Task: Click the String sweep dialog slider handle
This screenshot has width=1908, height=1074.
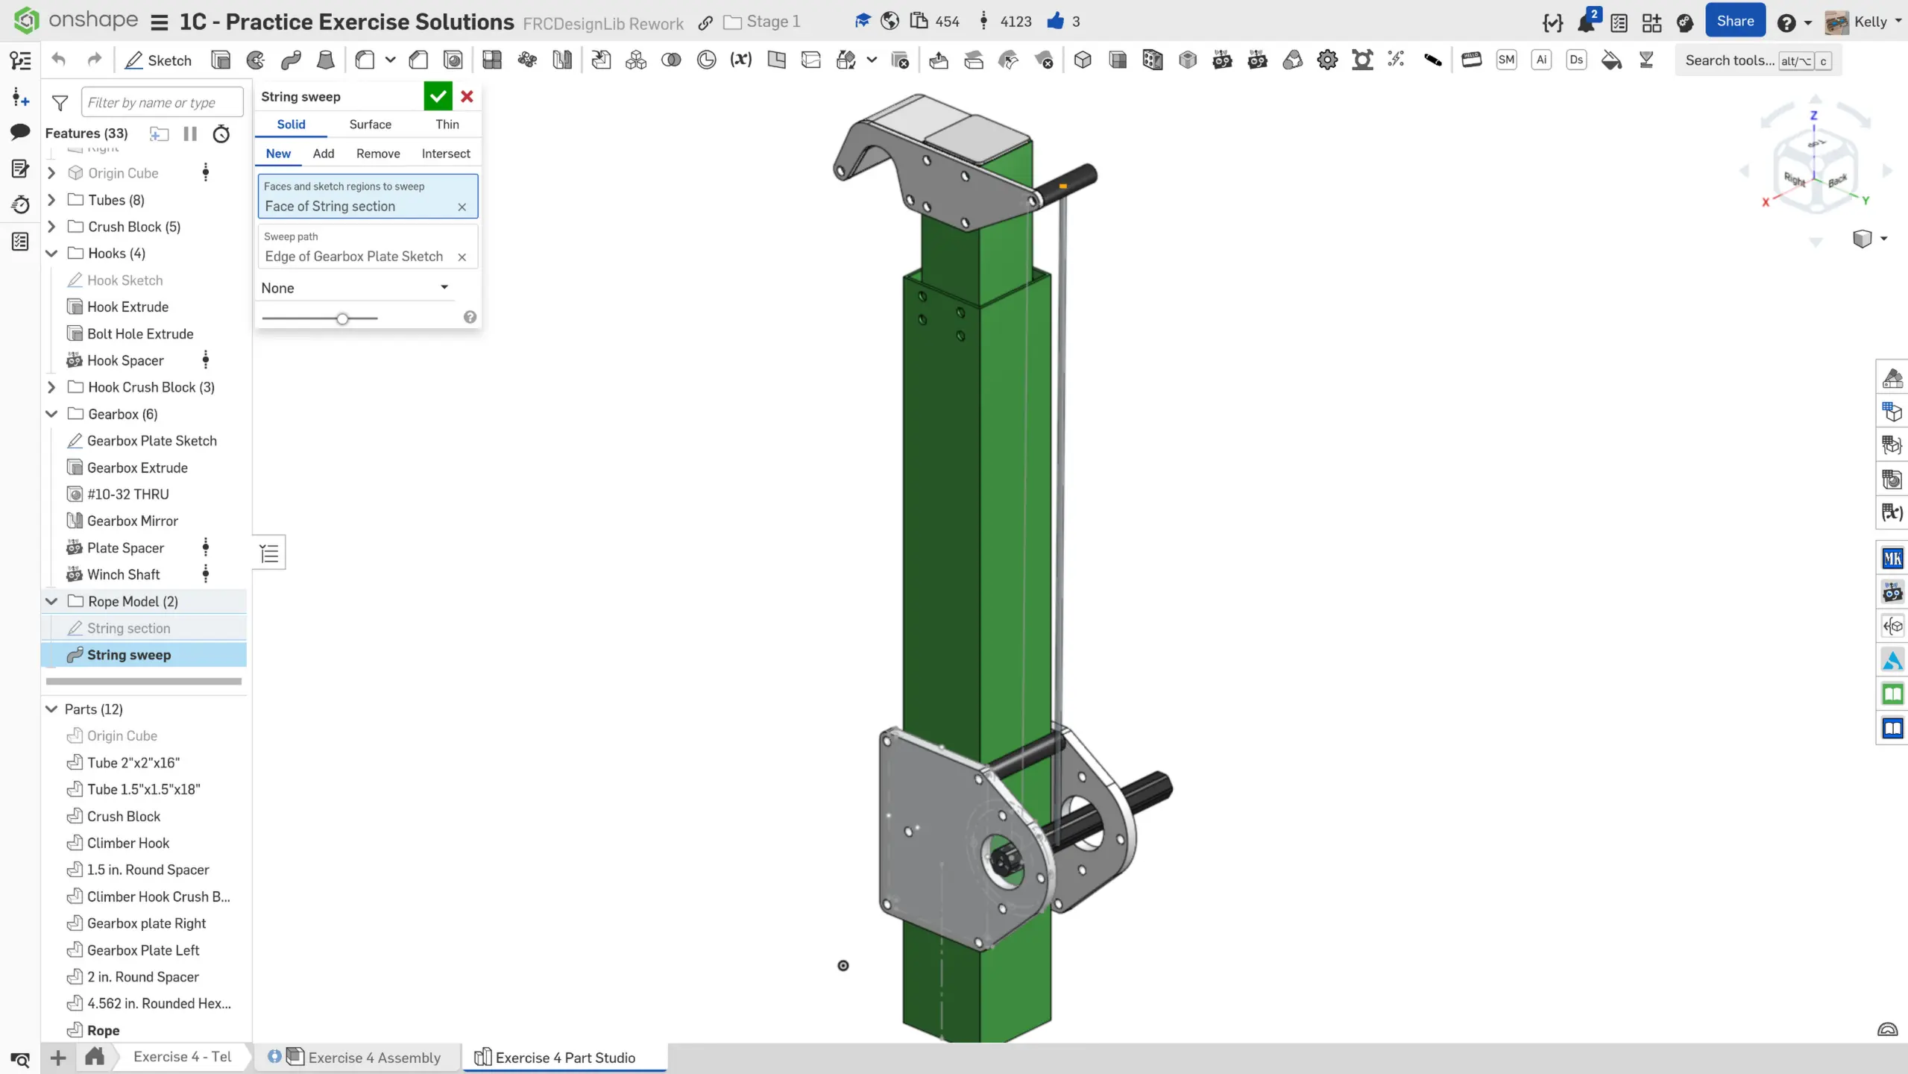Action: (342, 319)
